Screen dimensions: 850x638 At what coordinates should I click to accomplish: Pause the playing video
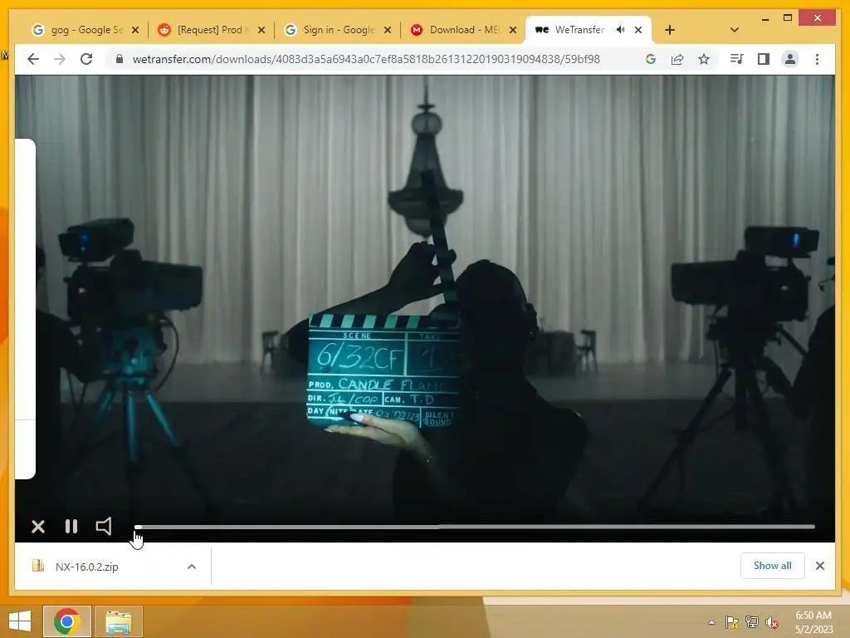click(71, 526)
